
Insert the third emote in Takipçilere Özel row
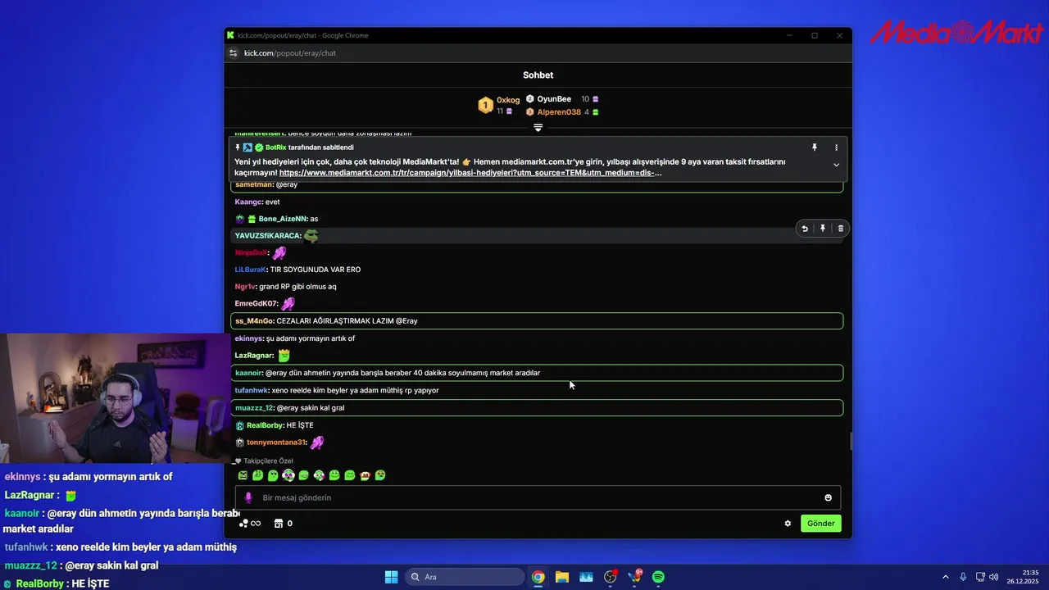pos(273,475)
